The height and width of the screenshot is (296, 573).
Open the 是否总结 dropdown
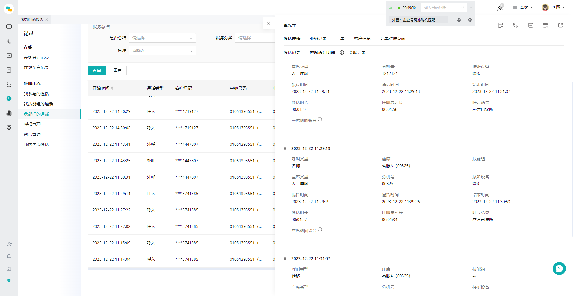162,38
